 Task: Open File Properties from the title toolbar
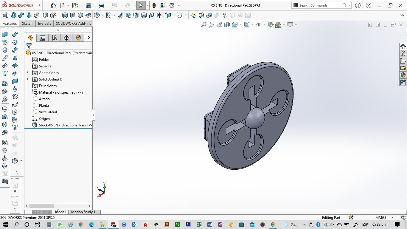tap(163, 5)
